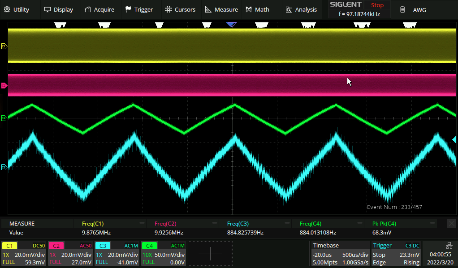Select the blue trigger position marker at top
This screenshot has height=268, width=458.
point(231,25)
